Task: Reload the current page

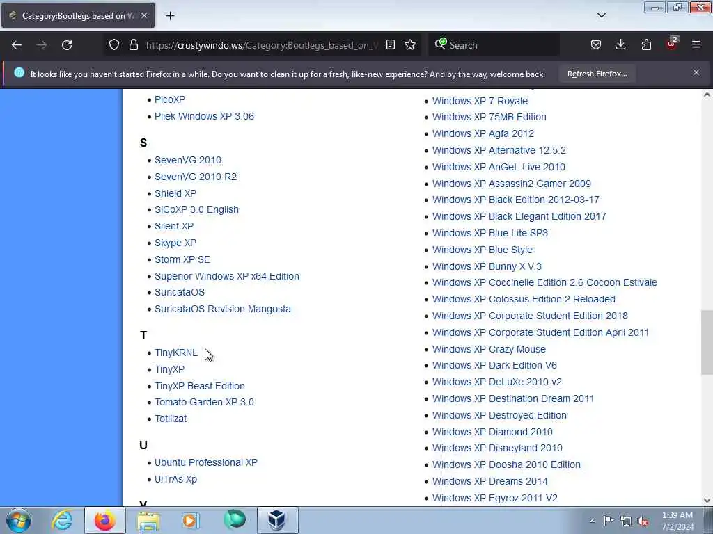Action: click(67, 45)
